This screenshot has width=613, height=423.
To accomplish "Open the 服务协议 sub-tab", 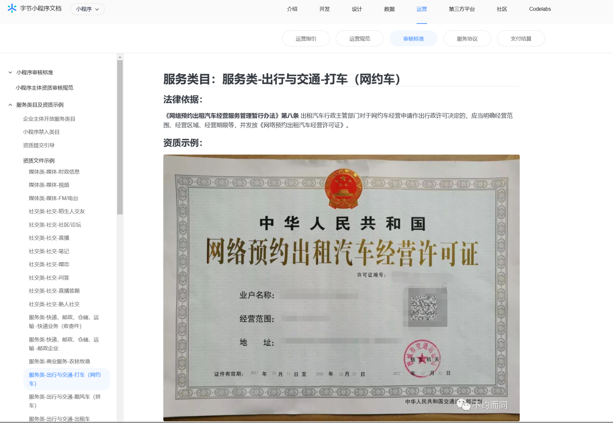I will [x=467, y=39].
